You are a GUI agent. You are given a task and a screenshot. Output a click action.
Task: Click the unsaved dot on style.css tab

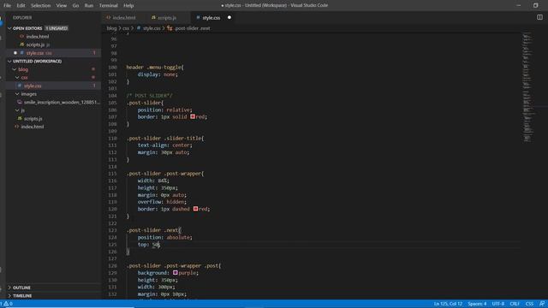(229, 17)
